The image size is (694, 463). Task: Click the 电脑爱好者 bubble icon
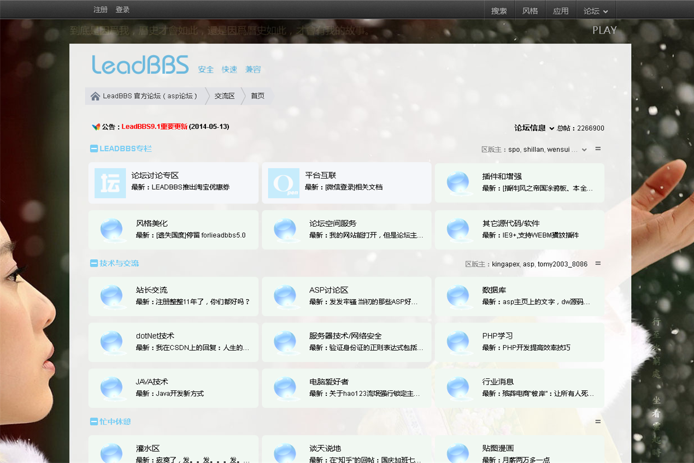coord(285,388)
